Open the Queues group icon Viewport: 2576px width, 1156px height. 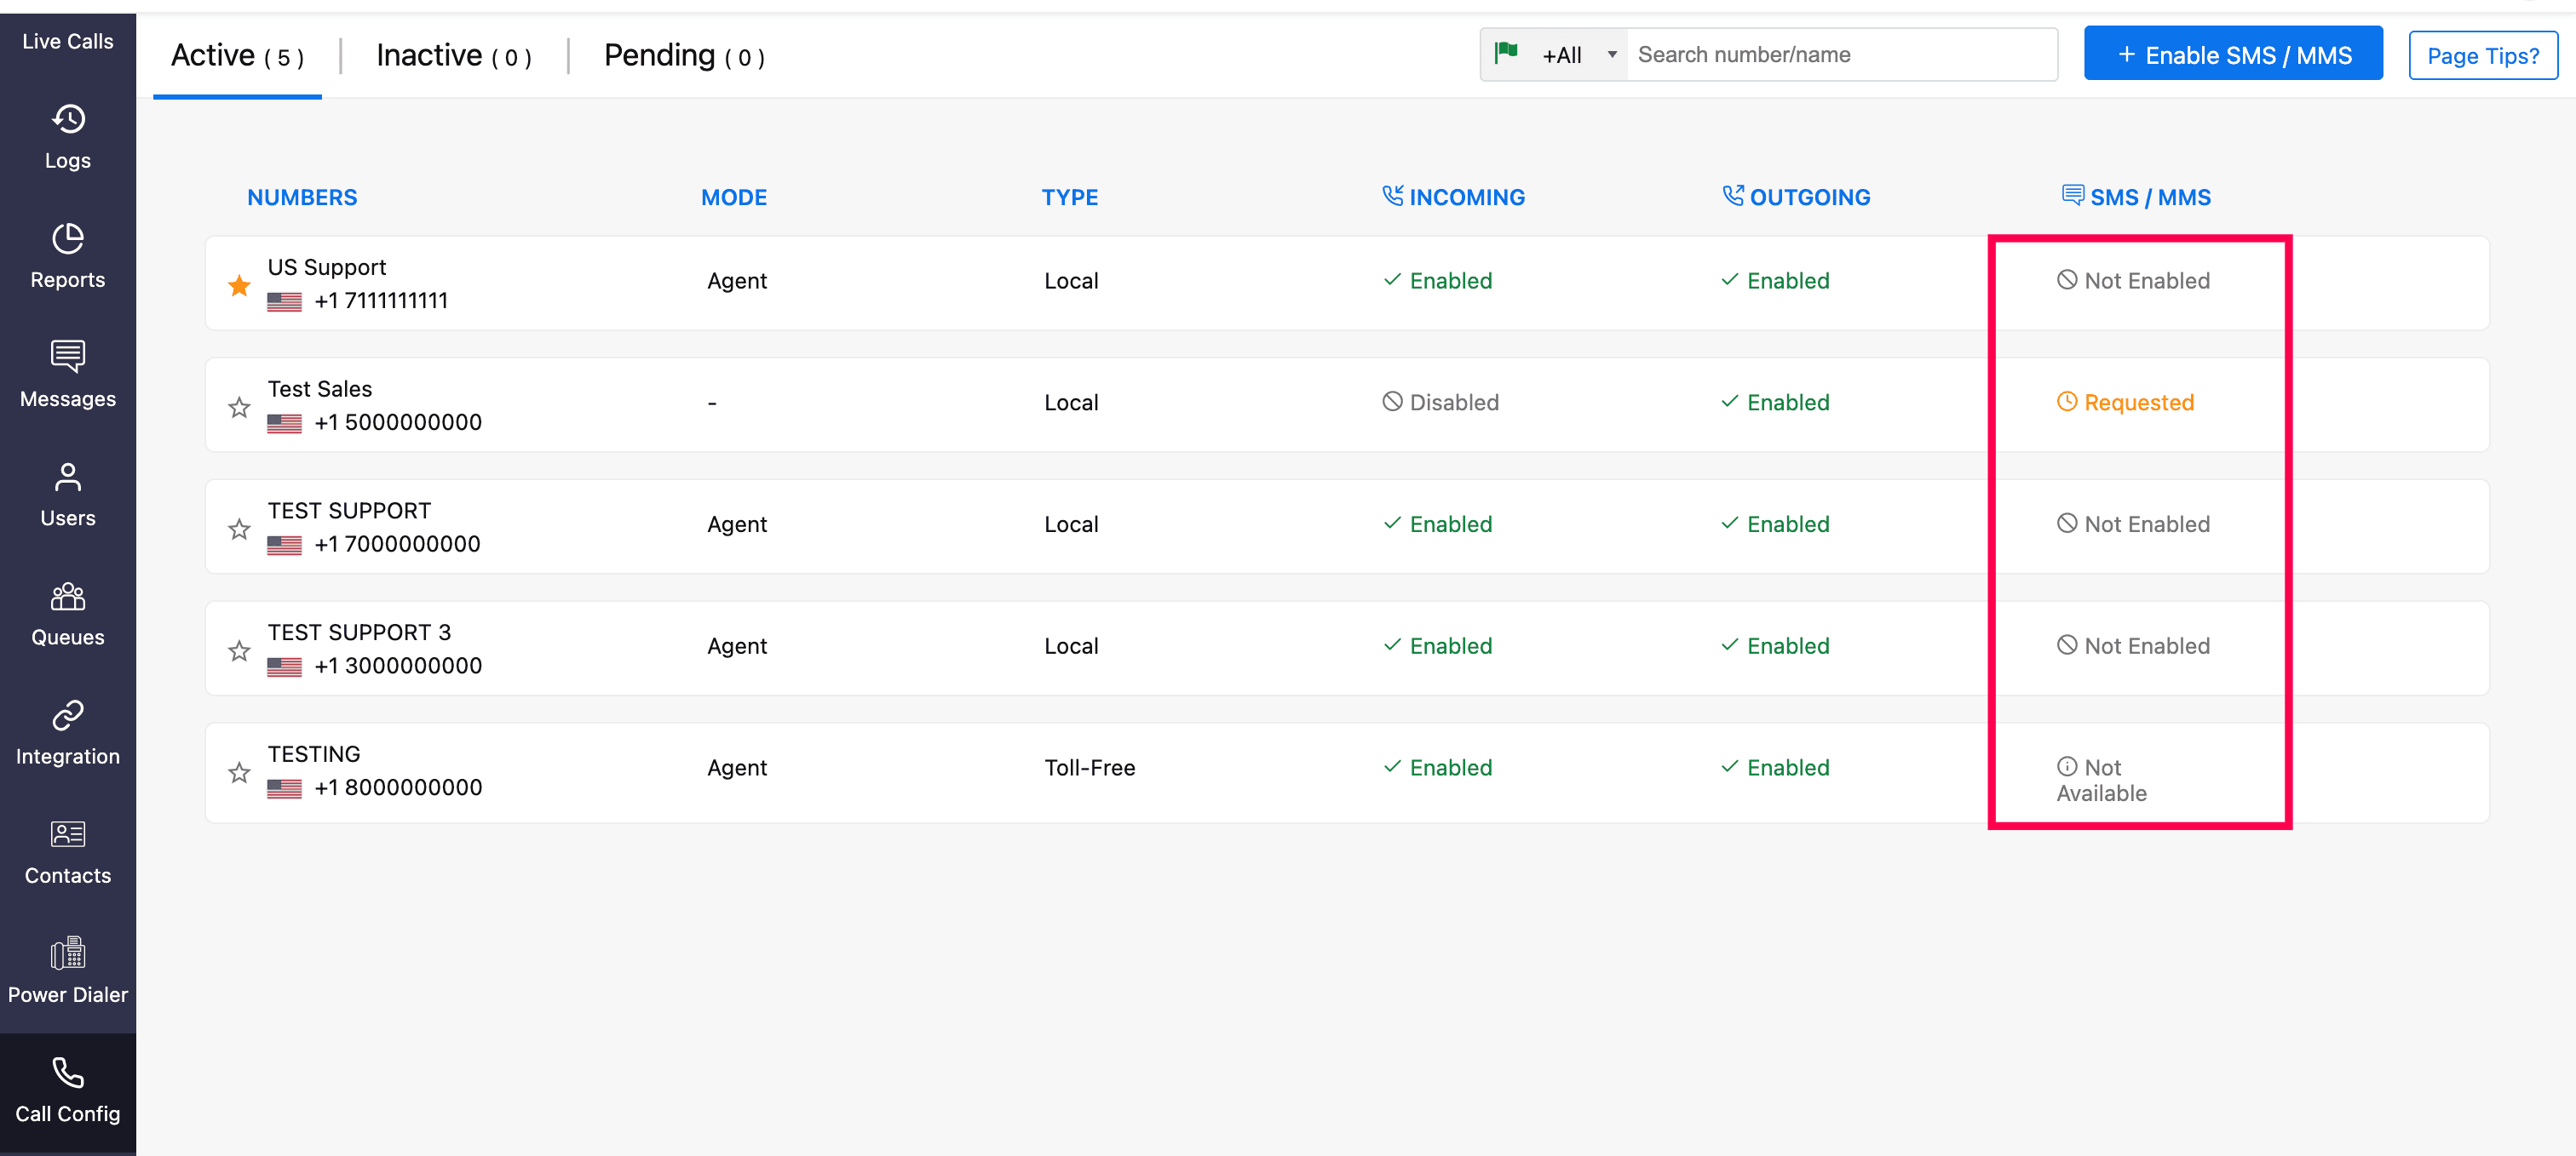(68, 596)
